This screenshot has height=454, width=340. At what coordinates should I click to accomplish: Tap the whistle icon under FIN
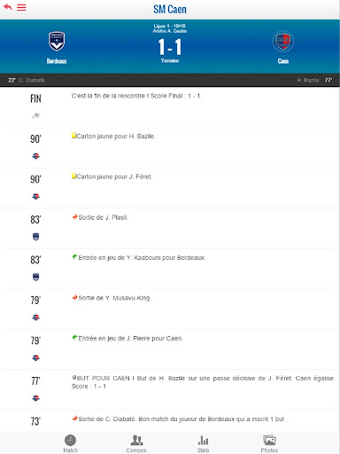click(x=35, y=115)
